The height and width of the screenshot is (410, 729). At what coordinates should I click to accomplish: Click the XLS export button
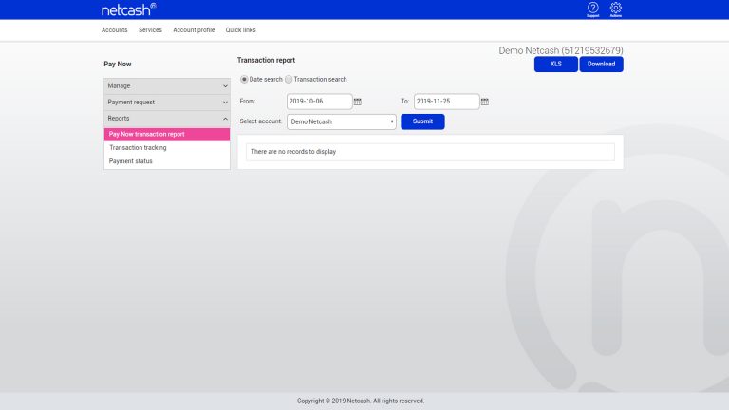[556, 65]
